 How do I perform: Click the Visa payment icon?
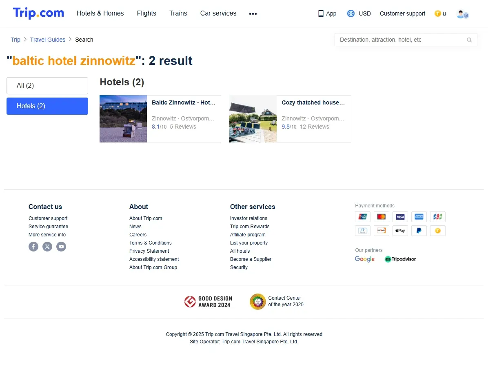(400, 217)
